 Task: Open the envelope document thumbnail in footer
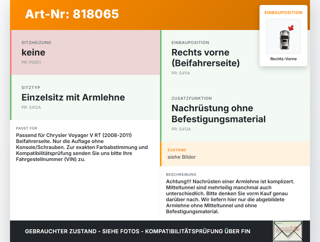click(288, 231)
